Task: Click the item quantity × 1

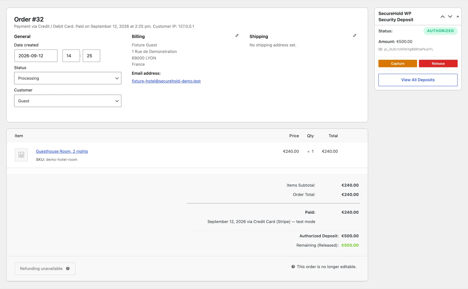Action: [x=310, y=151]
